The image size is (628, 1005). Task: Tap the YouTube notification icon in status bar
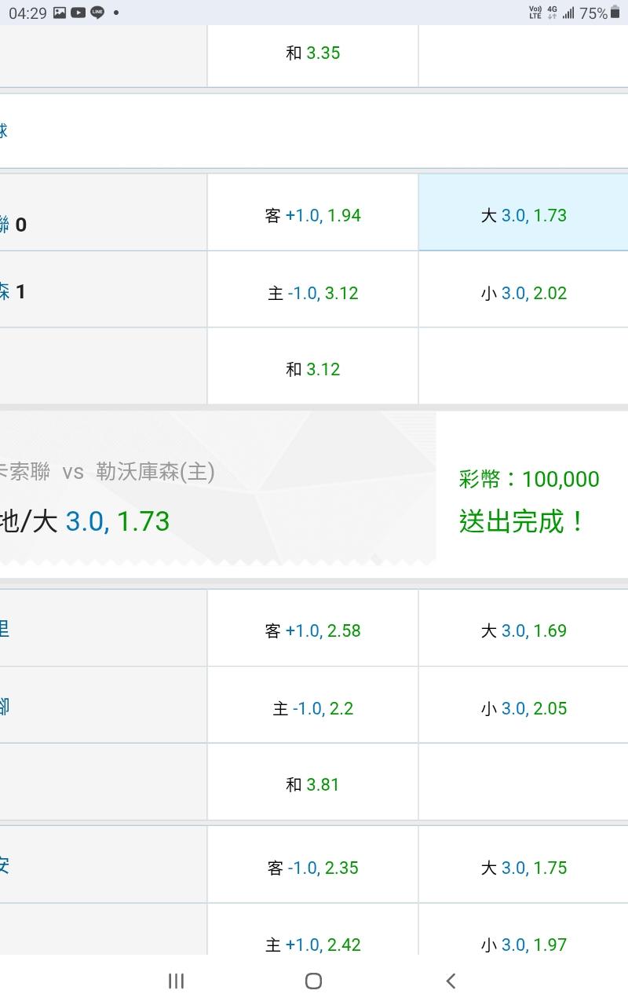click(x=78, y=13)
